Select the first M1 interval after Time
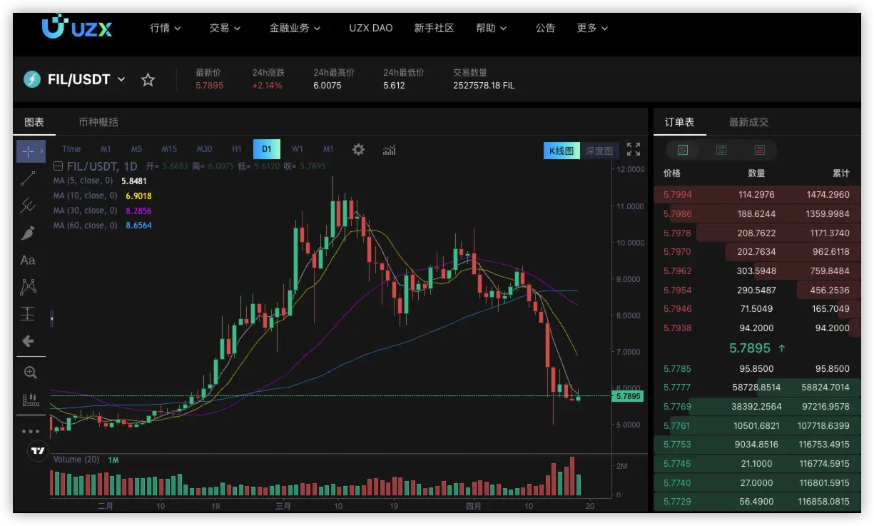This screenshot has height=526, width=874. pos(106,149)
